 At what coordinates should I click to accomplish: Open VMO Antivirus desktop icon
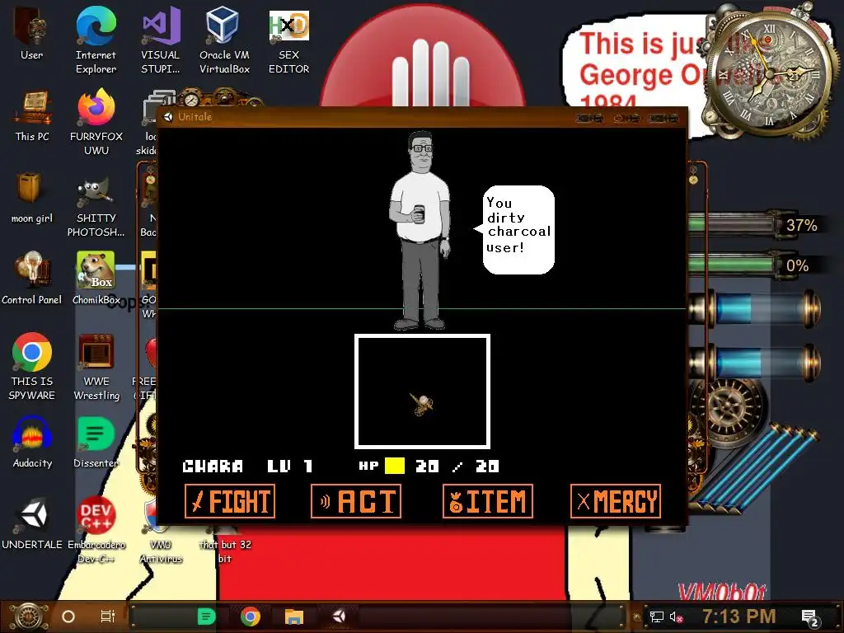point(161,531)
